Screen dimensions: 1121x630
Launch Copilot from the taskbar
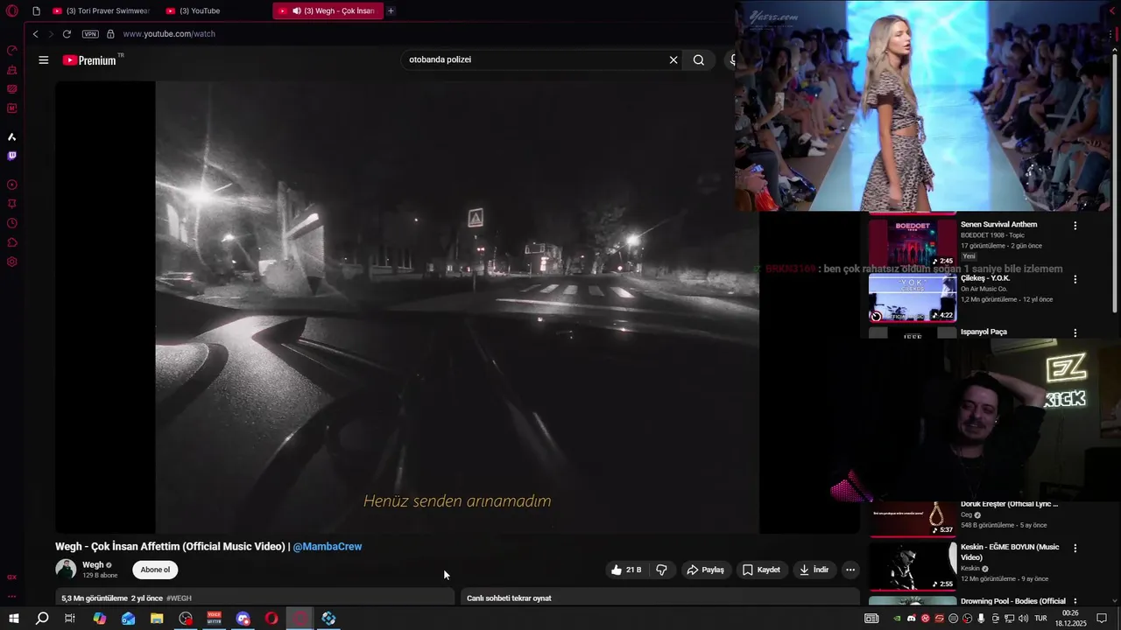pos(100,619)
